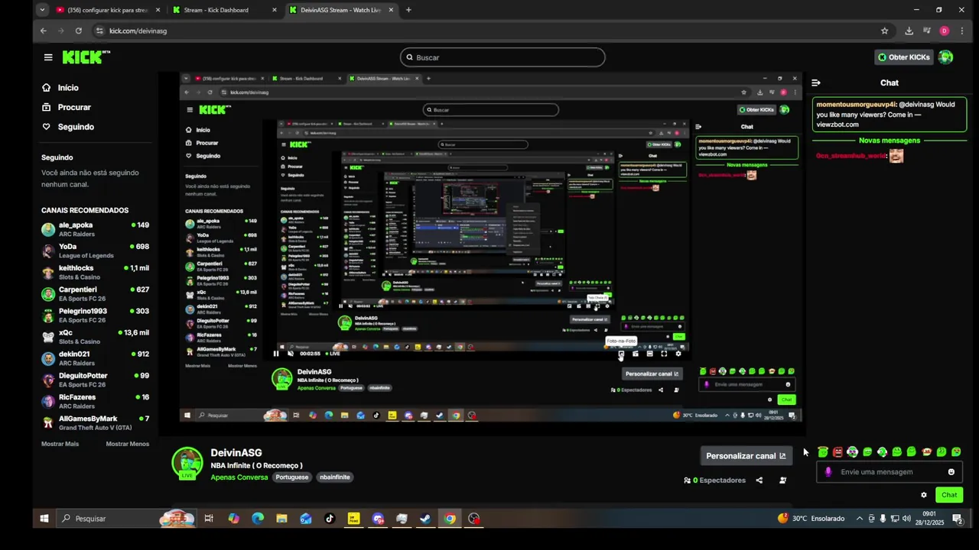Click the Novas mensagens divider label
The image size is (979, 550).
(889, 141)
